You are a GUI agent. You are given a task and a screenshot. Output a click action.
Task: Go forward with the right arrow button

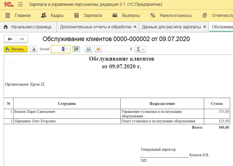[22, 39]
